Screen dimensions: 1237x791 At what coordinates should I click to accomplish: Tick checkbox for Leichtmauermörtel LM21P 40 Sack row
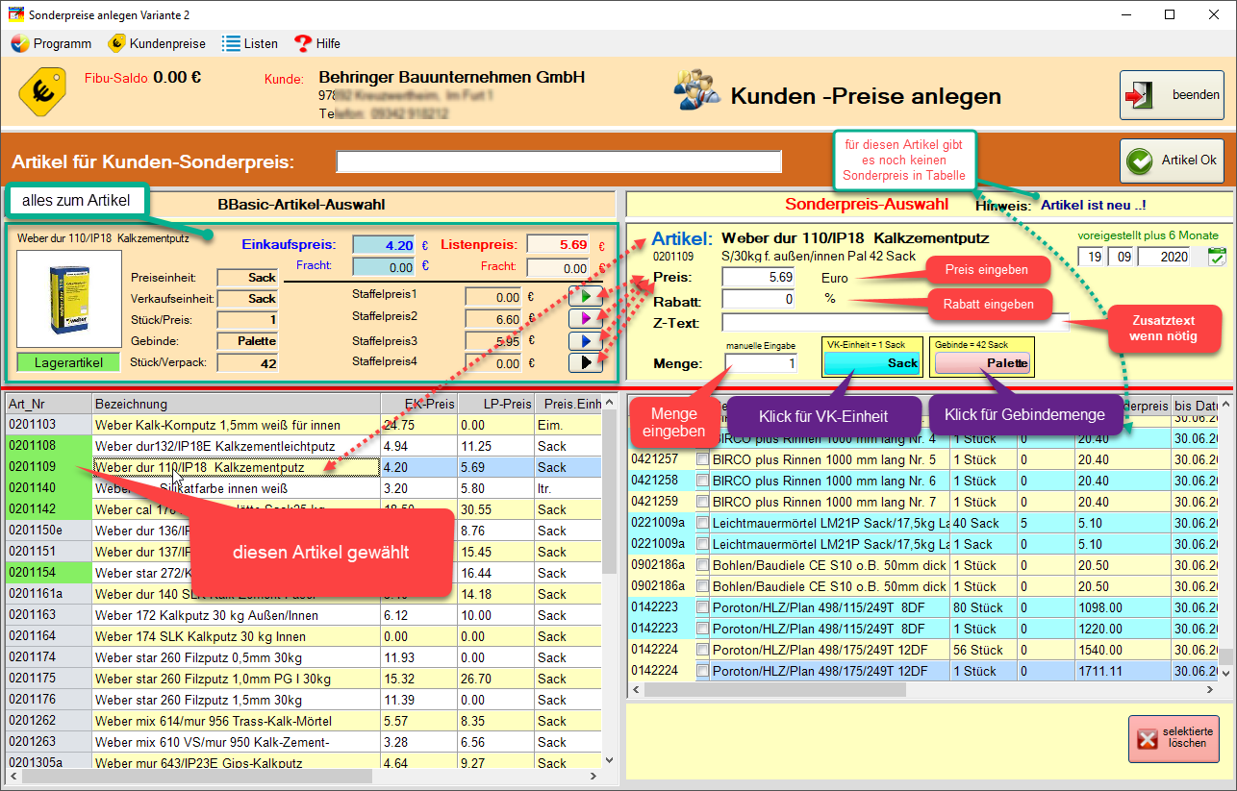[702, 523]
